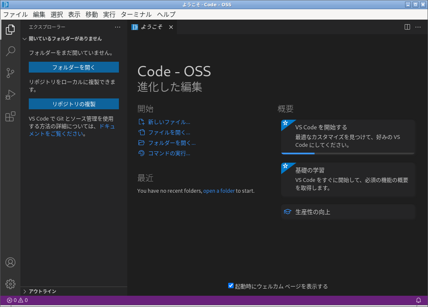This screenshot has height=307, width=428.
Task: Select the ようこそ editor tab
Action: [152, 27]
